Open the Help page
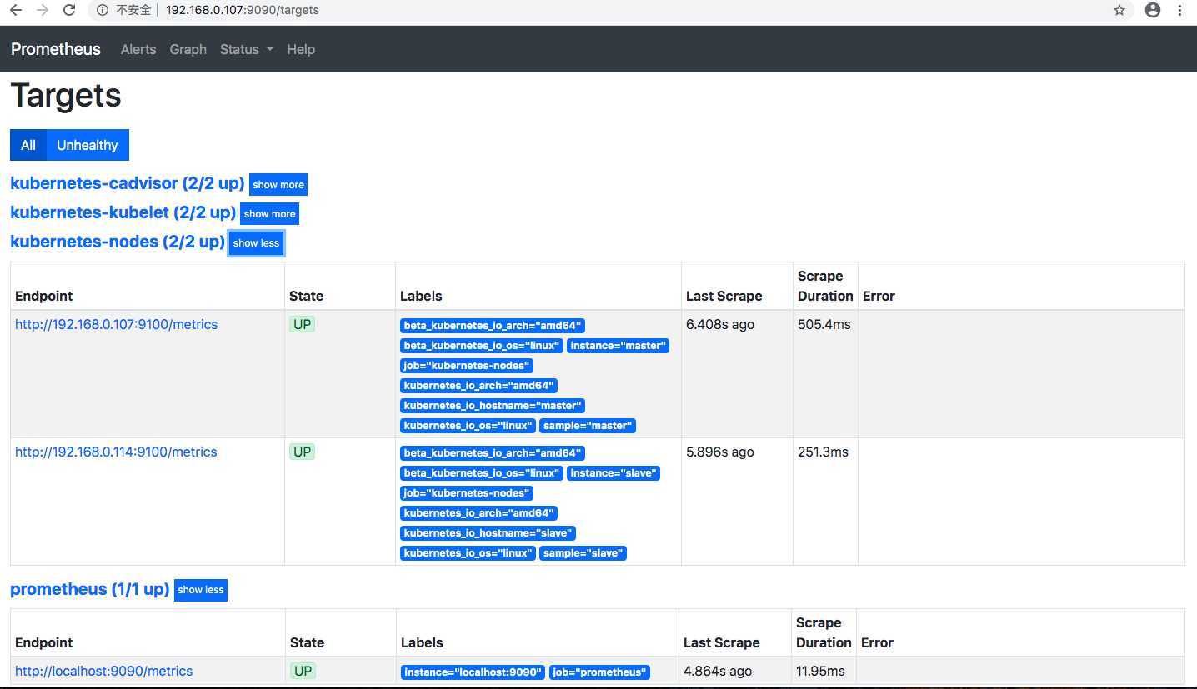The width and height of the screenshot is (1197, 689). [x=301, y=49]
